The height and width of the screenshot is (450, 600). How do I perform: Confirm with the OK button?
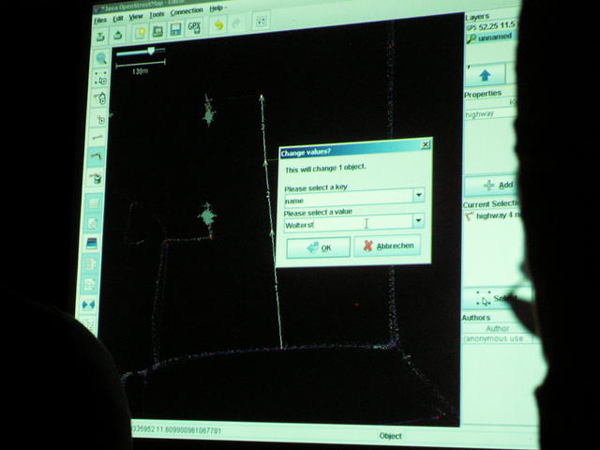pos(319,247)
